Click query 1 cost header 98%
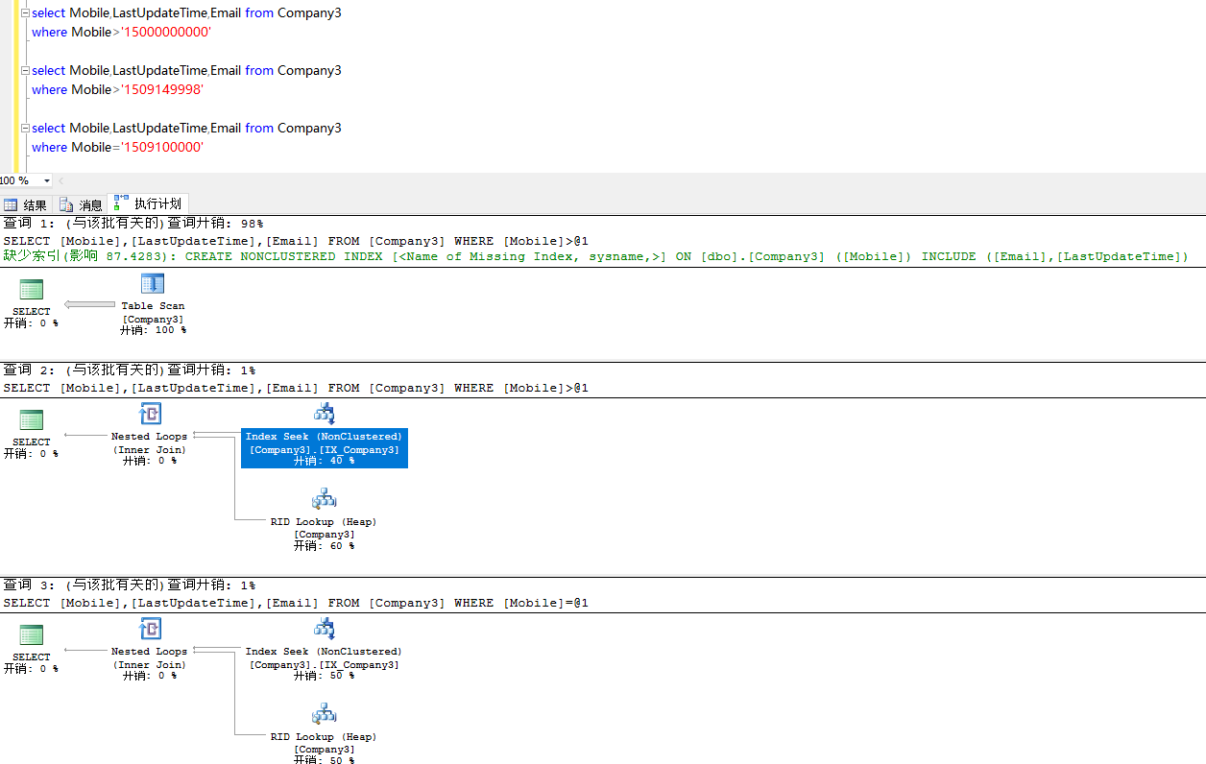This screenshot has height=764, width=1206. [x=133, y=223]
